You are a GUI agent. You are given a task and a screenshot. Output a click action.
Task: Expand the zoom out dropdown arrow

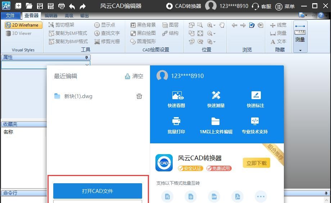pos(214,33)
